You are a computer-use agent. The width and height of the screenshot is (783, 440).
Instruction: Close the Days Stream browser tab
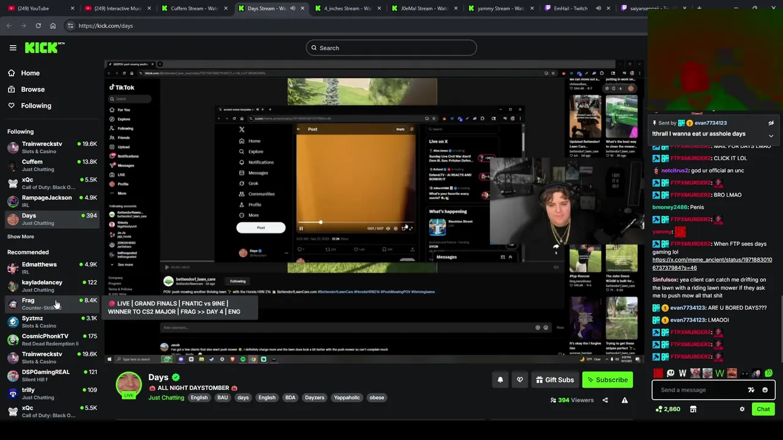coord(302,9)
